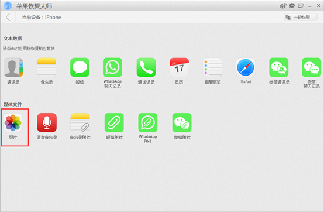The width and height of the screenshot is (324, 212).
Task: Open the Weibo icon in title bar
Action: pyautogui.click(x=283, y=6)
